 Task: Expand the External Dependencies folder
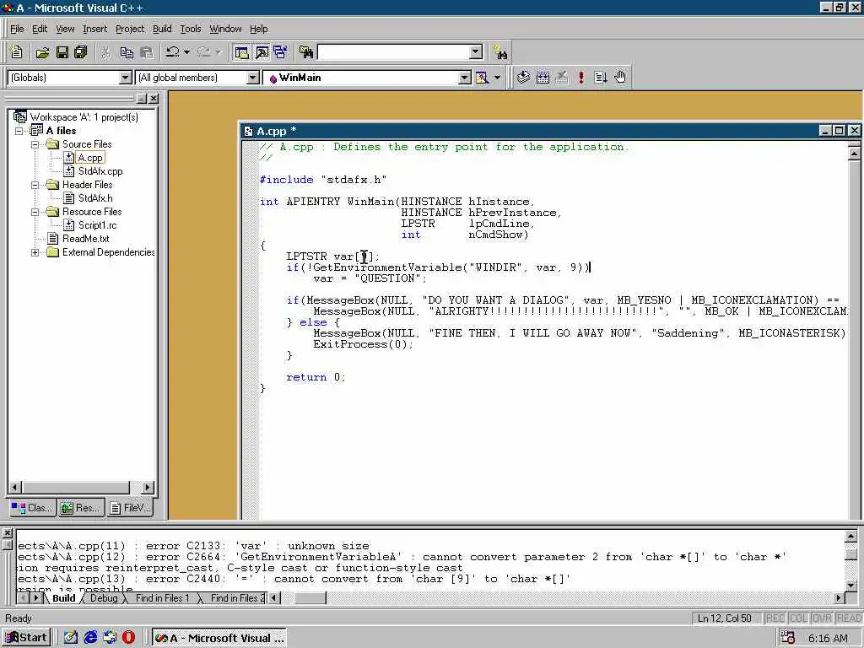[35, 253]
